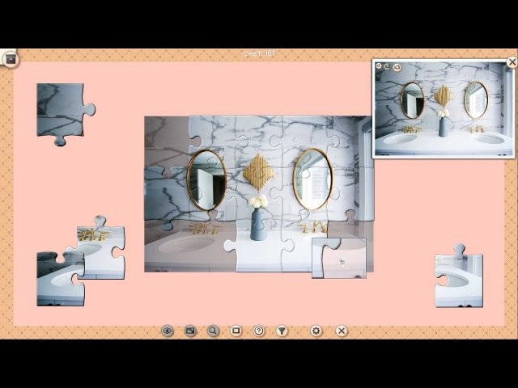Toggle the eye preview icon in bottom toolbar
Screen dimensions: 518x388
(x=168, y=331)
